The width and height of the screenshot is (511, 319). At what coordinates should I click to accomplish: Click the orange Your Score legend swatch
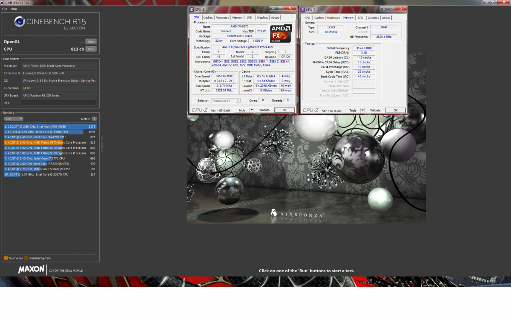[x=6, y=258]
